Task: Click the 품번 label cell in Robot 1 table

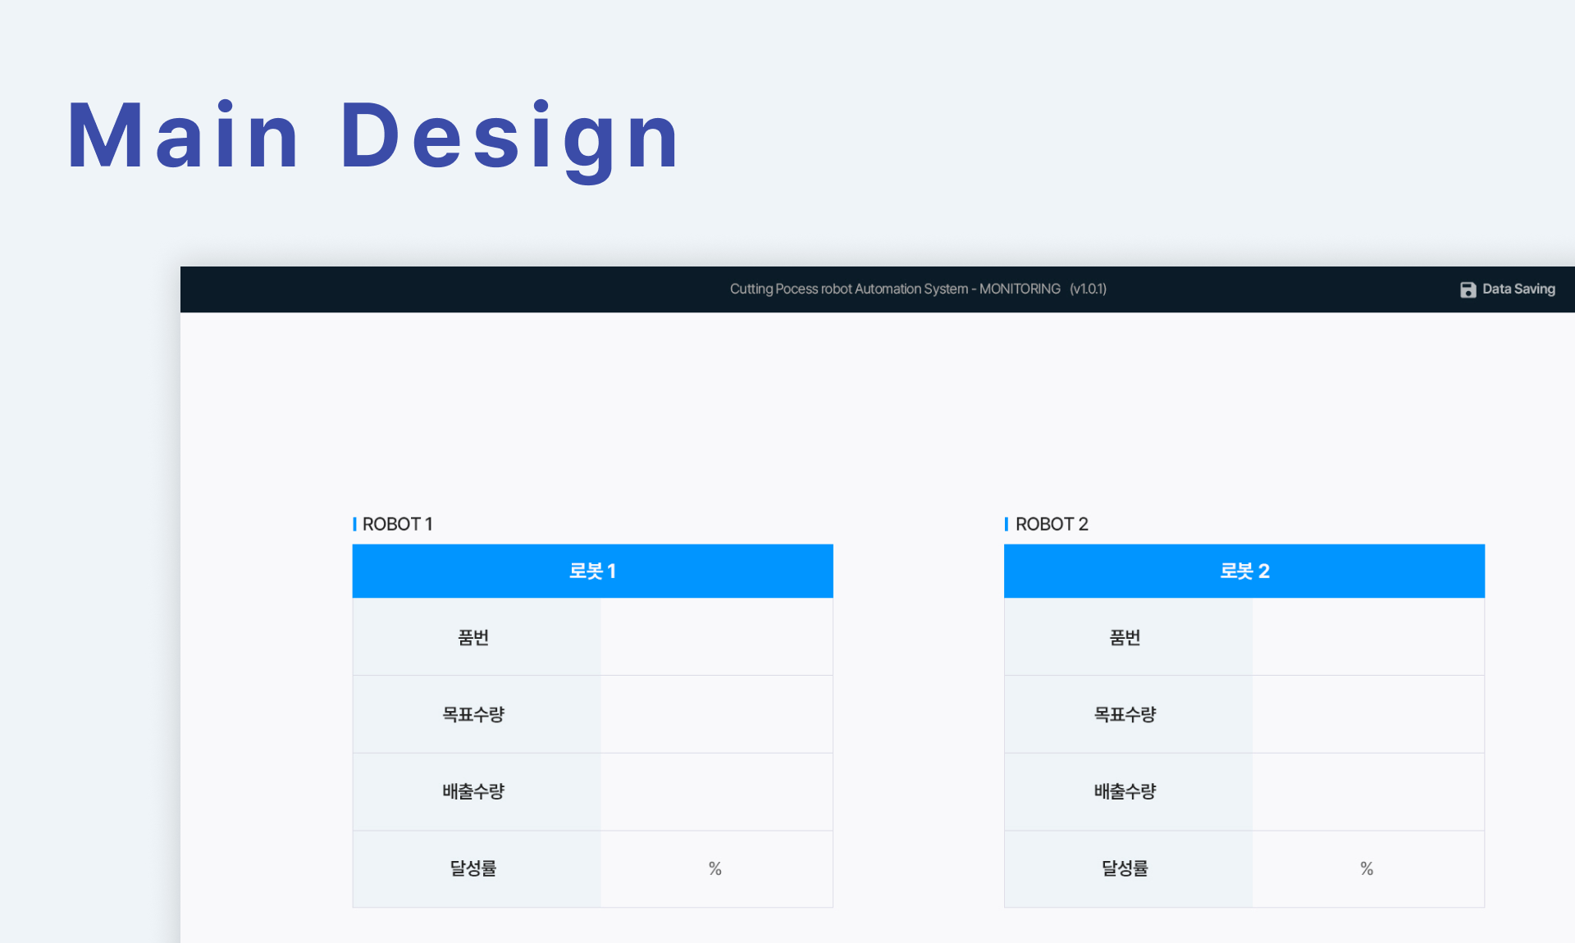Action: point(474,637)
